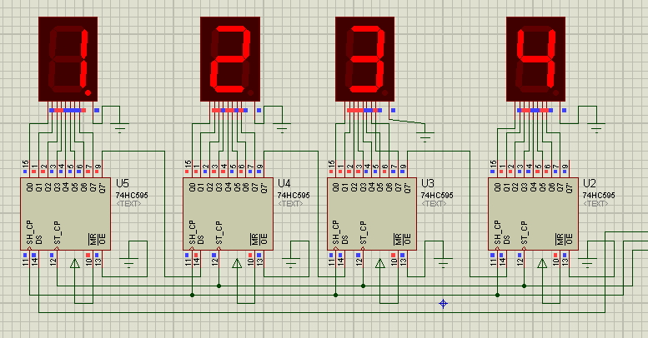This screenshot has height=338, width=648.
Task: Select the seven-segment display showing 4
Action: 535,59
